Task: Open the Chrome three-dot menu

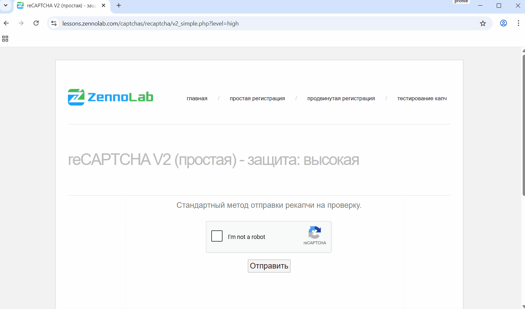Action: click(518, 23)
